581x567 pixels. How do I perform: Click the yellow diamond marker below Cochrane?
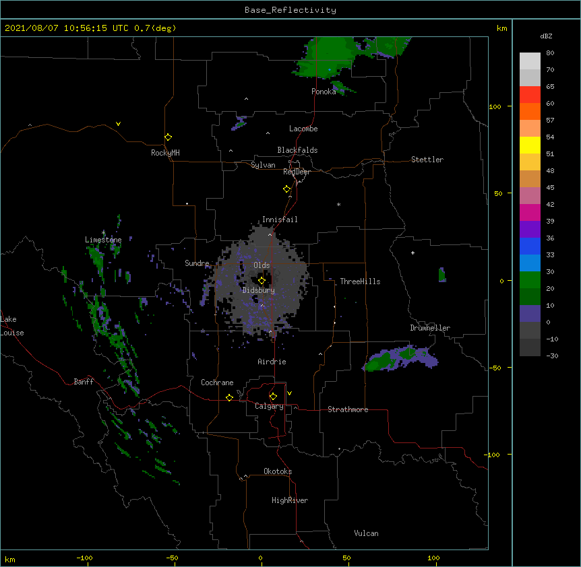click(229, 397)
